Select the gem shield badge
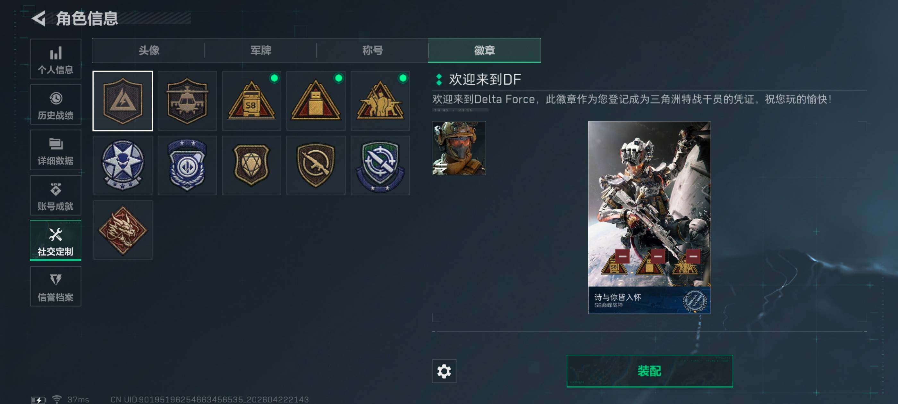The height and width of the screenshot is (404, 898). click(x=251, y=165)
